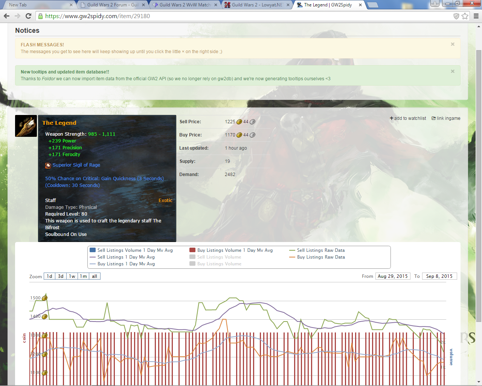
Task: Click the Chrome user profile icon
Action: 435,3
